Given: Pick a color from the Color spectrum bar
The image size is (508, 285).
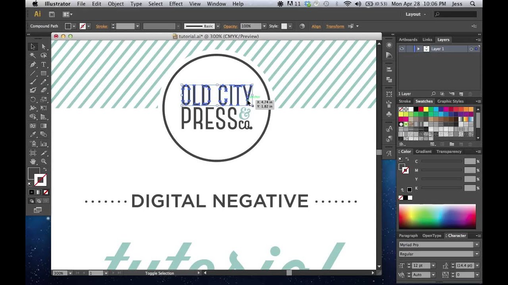Looking at the screenshot, I should (437, 216).
